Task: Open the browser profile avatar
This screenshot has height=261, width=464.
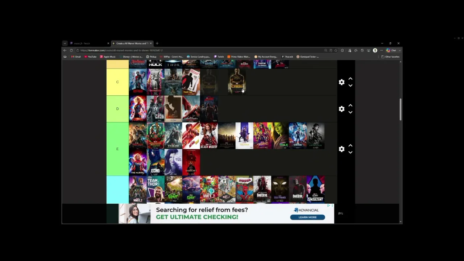Action: (375, 50)
